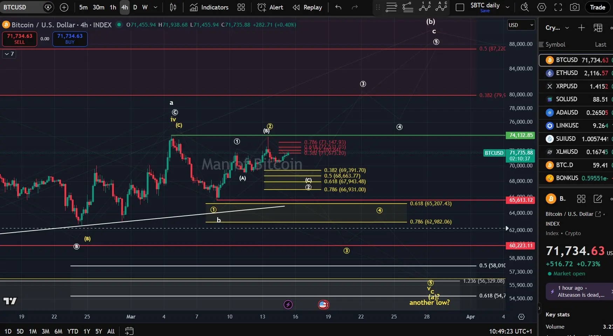
Task: Click the blue BUY price button
Action: click(x=70, y=39)
